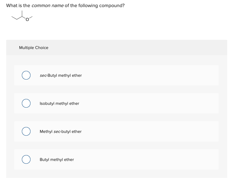Click the word "Butyl" in the last option
Screen dimensions: 238x181
pos(44,160)
